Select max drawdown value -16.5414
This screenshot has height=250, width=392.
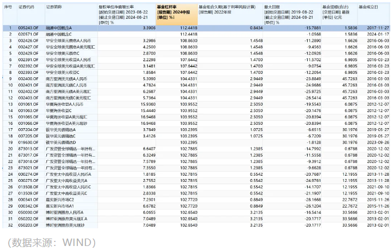313,212
